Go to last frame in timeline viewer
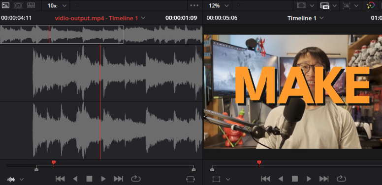 [x=324, y=179]
